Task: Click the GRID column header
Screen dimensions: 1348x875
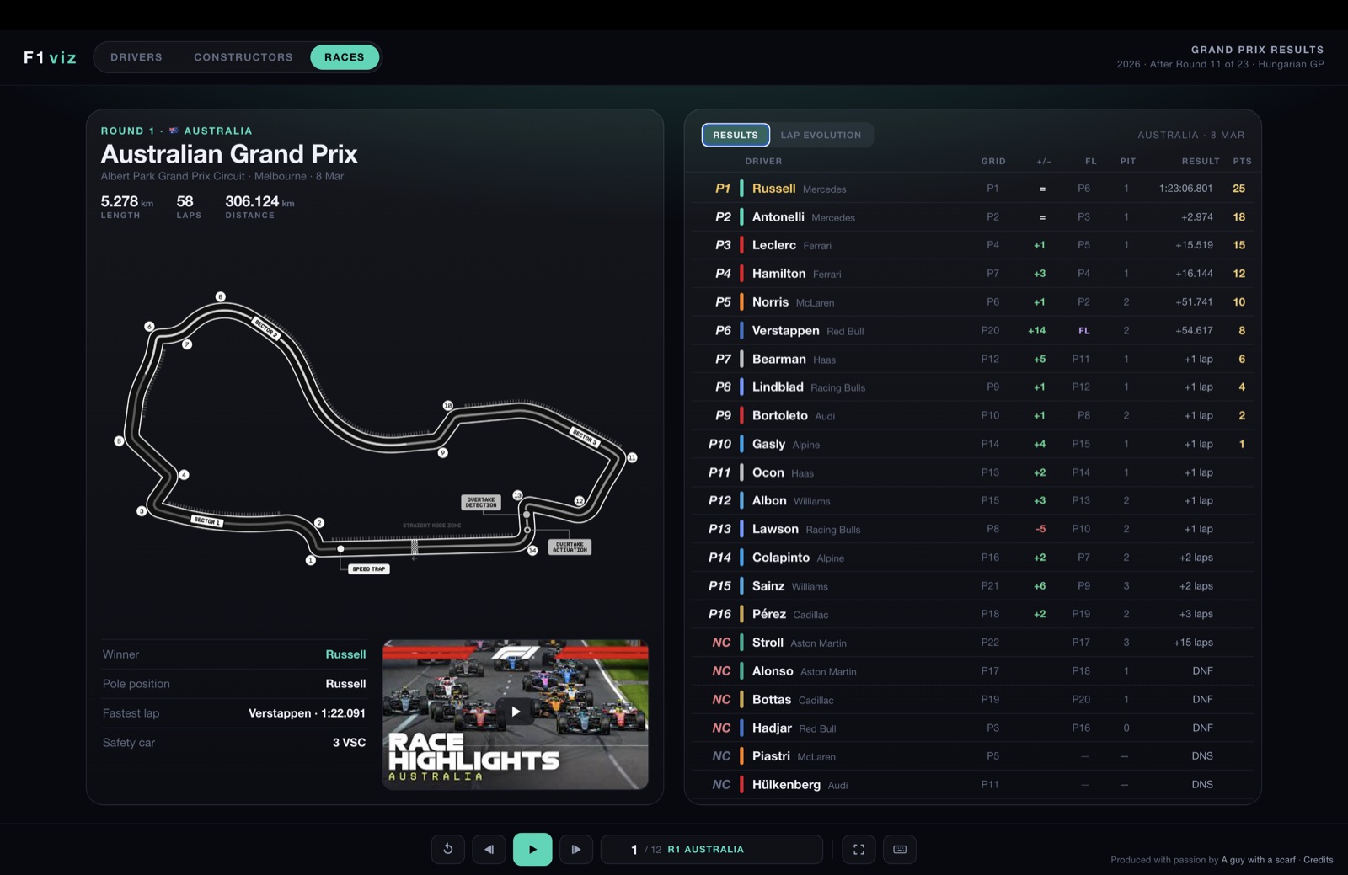Action: coord(993,161)
